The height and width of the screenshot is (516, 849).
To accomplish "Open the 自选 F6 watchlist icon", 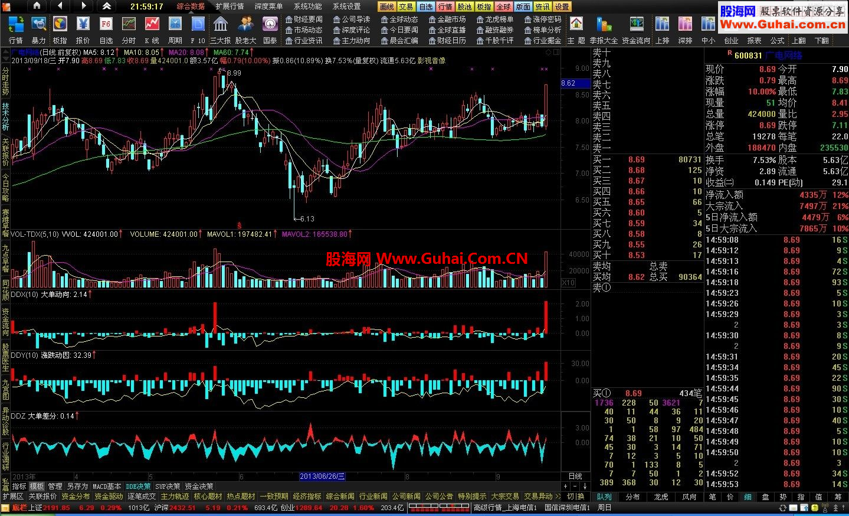I will (106, 30).
